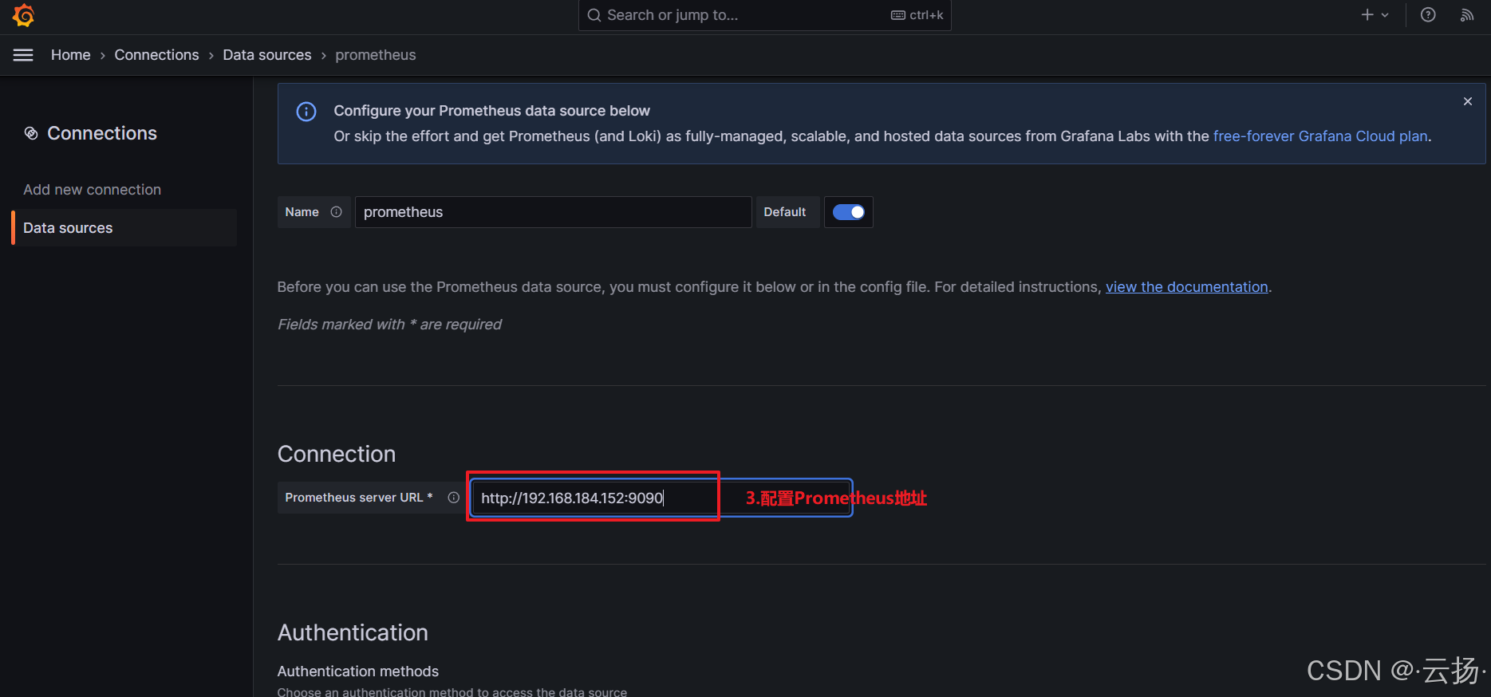
Task: Go to Data sources breadcrumb
Action: pyautogui.click(x=267, y=55)
